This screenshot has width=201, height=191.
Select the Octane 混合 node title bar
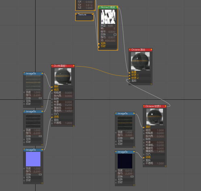140,50
